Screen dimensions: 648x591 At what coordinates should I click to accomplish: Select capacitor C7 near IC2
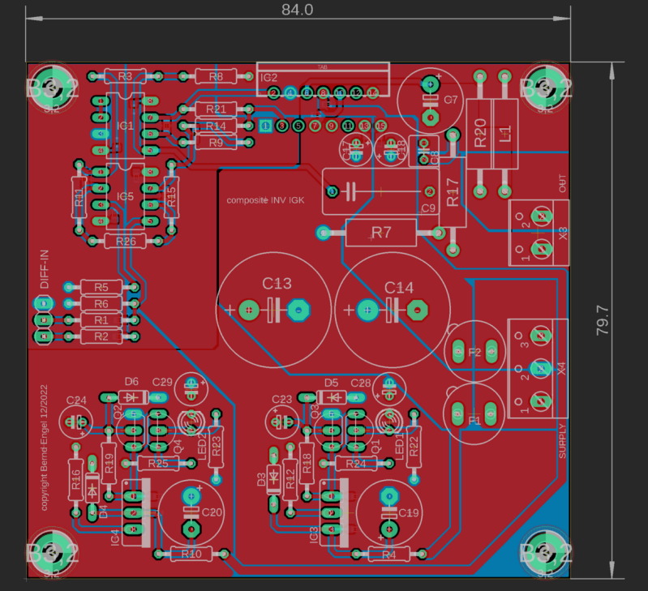pyautogui.click(x=430, y=101)
